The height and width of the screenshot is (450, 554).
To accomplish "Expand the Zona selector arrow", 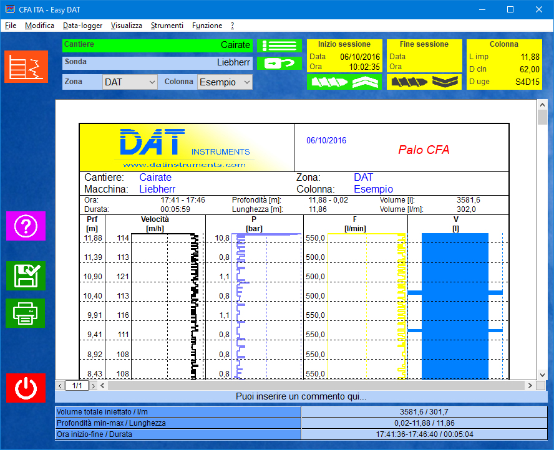I will tap(152, 82).
